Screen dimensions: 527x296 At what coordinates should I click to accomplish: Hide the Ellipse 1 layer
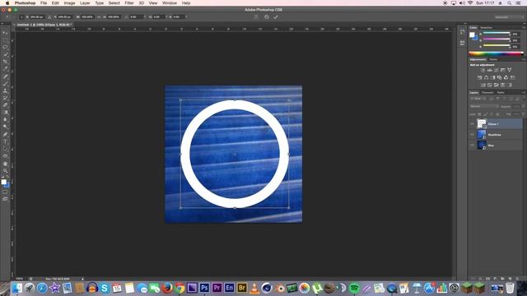[x=472, y=124]
